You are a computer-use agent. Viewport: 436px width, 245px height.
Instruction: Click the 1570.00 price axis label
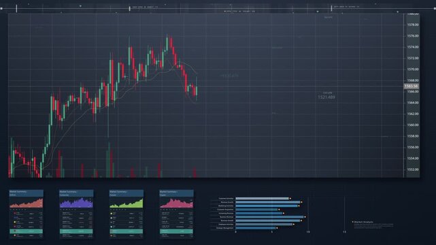click(x=413, y=69)
